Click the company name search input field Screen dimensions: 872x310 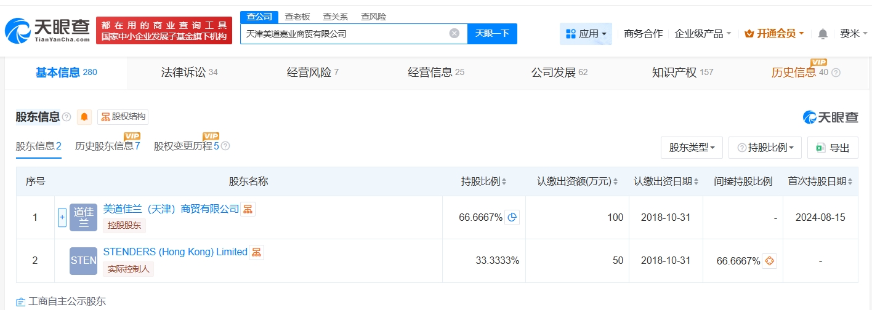click(345, 34)
